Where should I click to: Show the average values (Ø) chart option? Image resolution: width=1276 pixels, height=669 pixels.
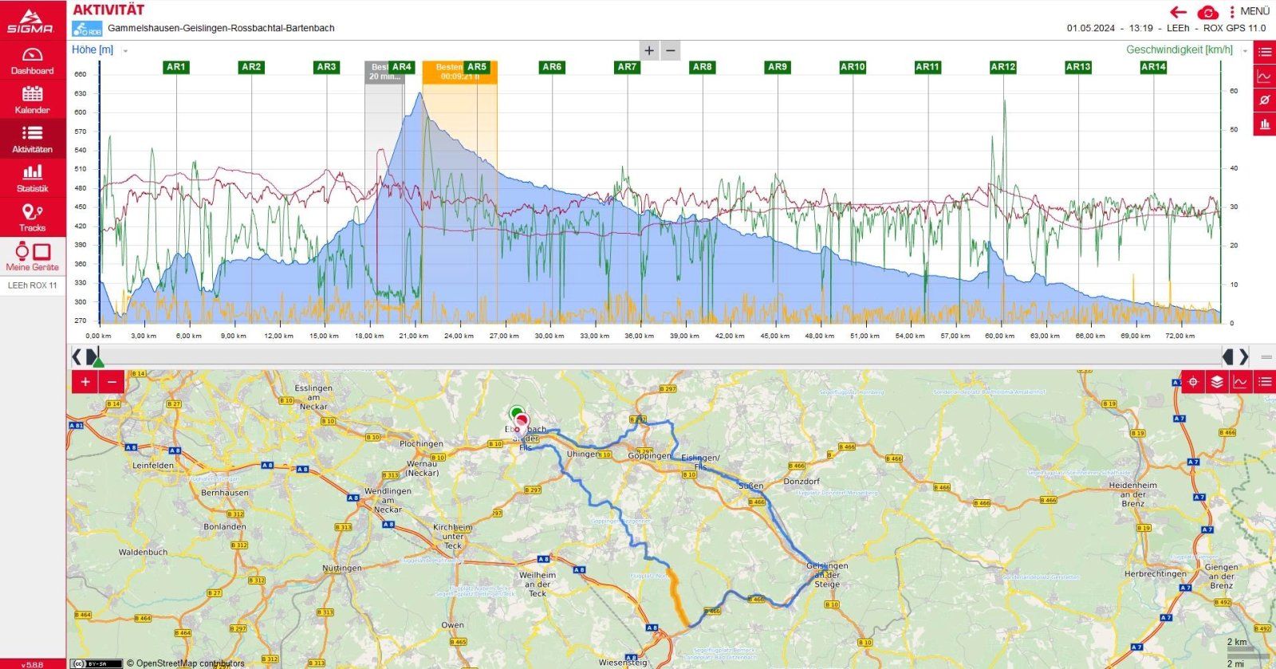(1264, 100)
